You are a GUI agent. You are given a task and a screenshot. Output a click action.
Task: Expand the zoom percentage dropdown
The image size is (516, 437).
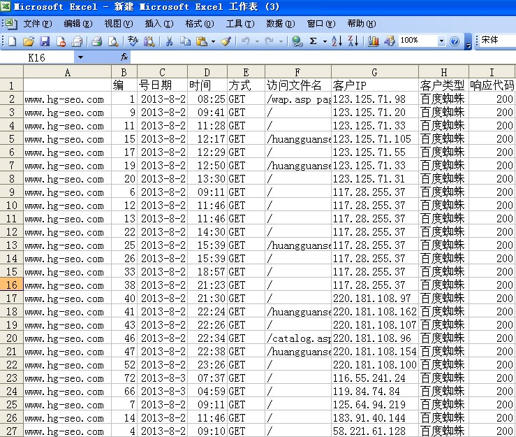point(441,41)
